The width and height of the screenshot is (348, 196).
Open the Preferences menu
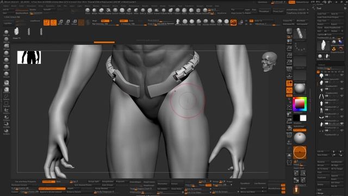(134, 6)
